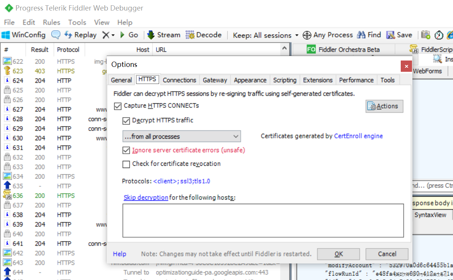Toggle the Decode toolbar button

tap(204, 35)
